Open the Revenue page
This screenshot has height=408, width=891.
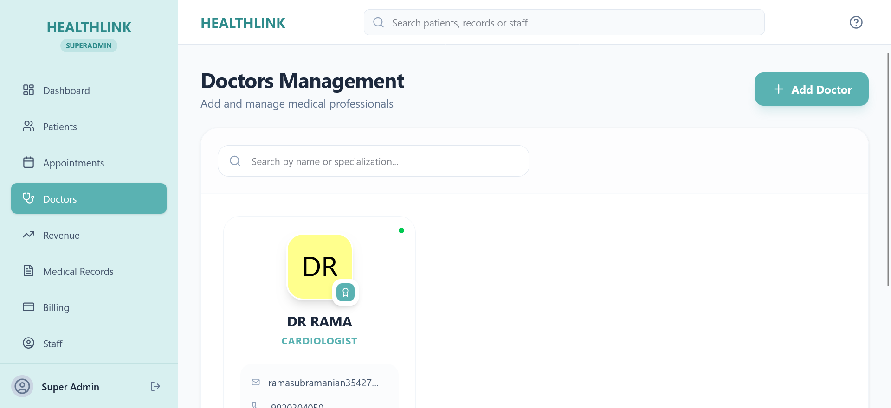(89, 235)
